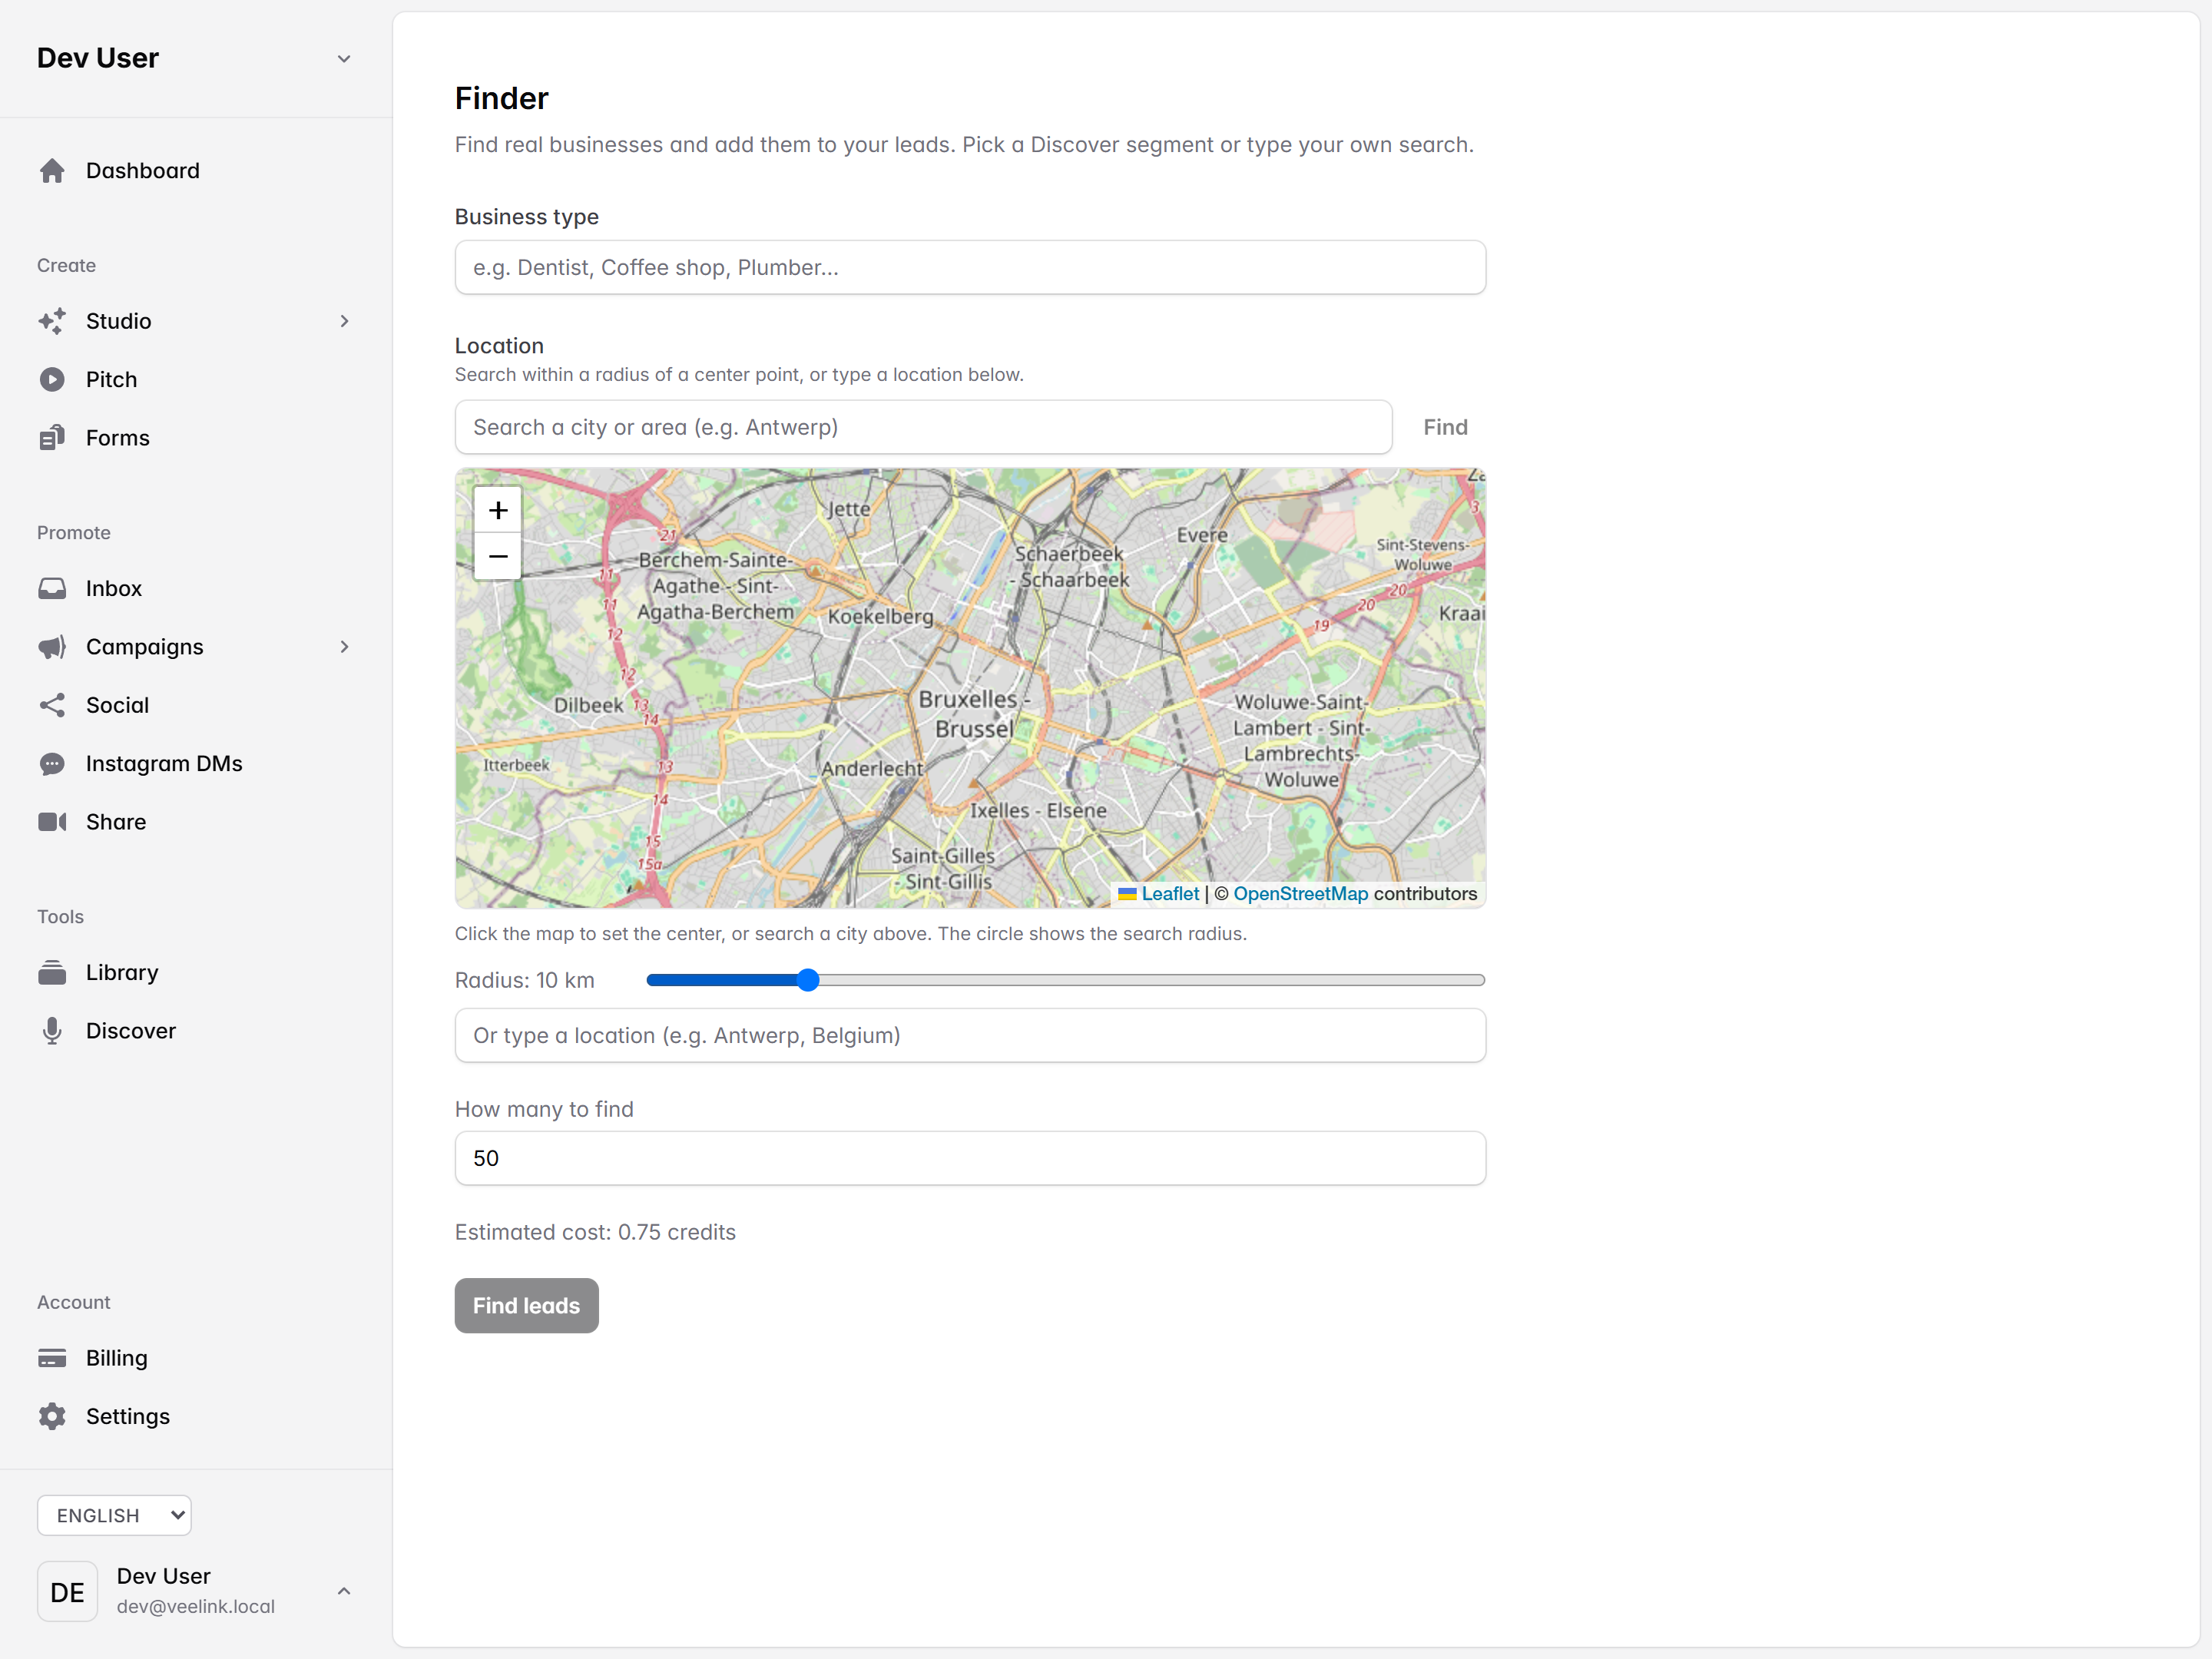Click the Inbox tray icon

coord(52,588)
